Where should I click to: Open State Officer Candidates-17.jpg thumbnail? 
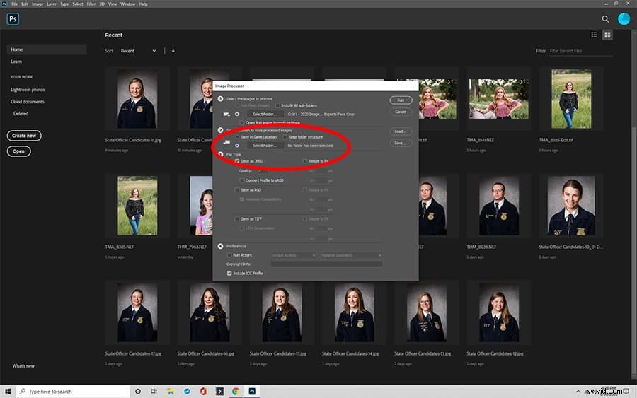[x=137, y=312]
